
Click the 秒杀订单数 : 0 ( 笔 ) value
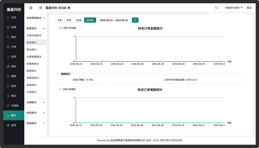point(83,80)
